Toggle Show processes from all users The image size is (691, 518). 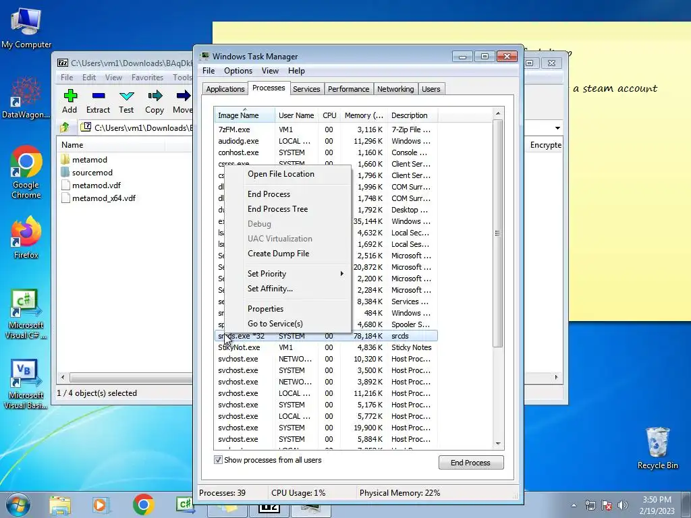(218, 460)
